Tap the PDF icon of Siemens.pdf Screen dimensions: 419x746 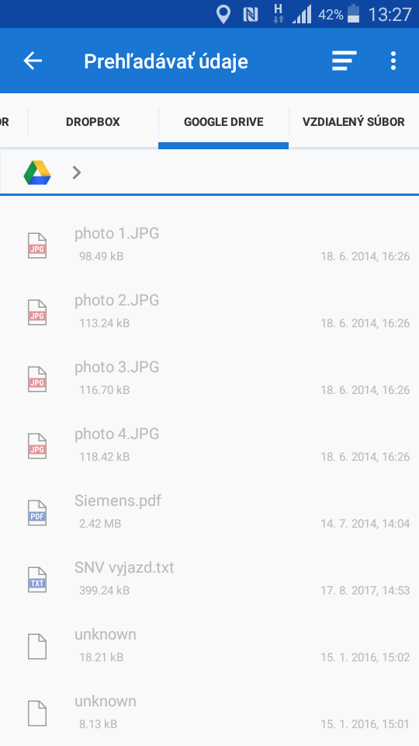[37, 513]
